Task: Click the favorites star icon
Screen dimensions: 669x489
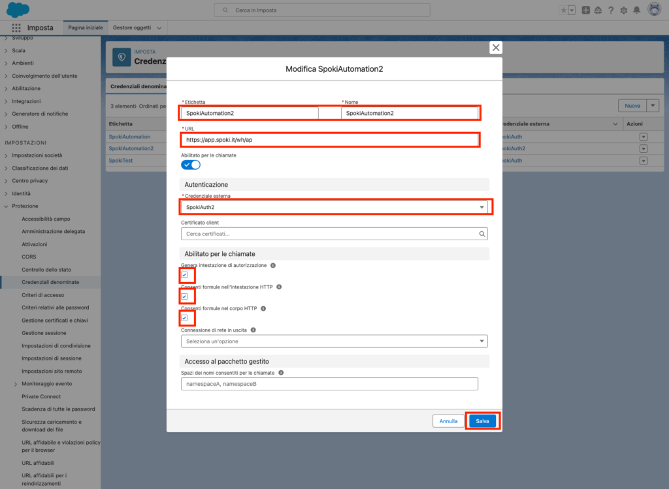Action: [x=564, y=10]
